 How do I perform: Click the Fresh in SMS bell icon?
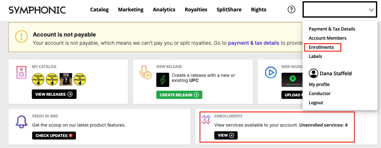(21, 122)
